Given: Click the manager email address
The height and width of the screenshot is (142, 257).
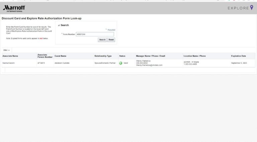Looking at the screenshot, I should point(149,65).
